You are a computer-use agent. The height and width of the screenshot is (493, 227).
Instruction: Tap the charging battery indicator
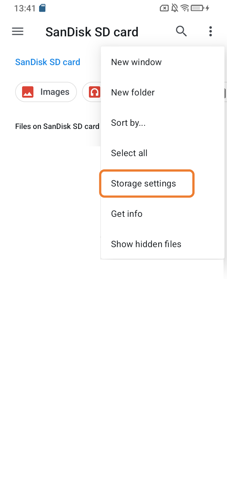[199, 8]
